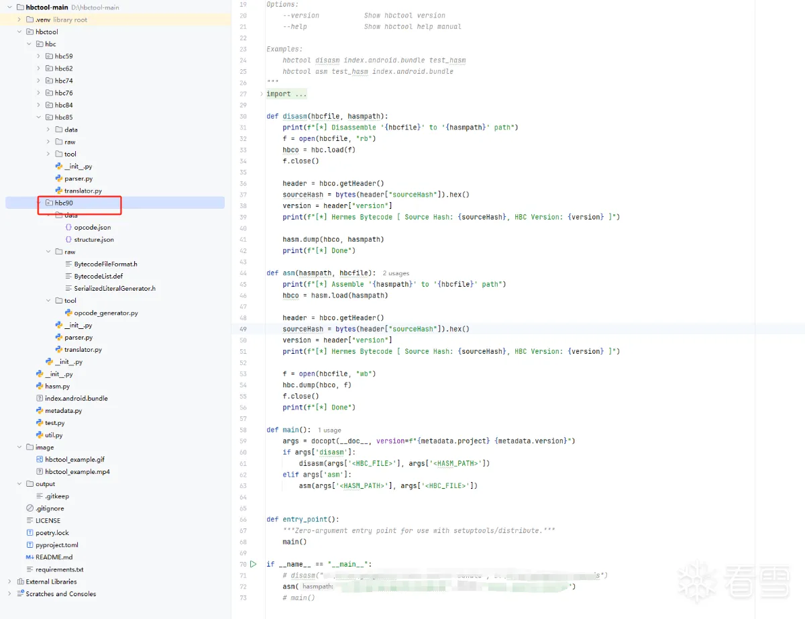Image resolution: width=805 pixels, height=619 pixels.
Task: Click line number 49 in the gutter
Action: (x=243, y=329)
